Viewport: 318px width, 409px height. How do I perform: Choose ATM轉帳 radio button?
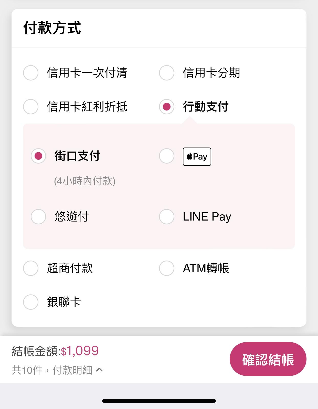pos(167,268)
